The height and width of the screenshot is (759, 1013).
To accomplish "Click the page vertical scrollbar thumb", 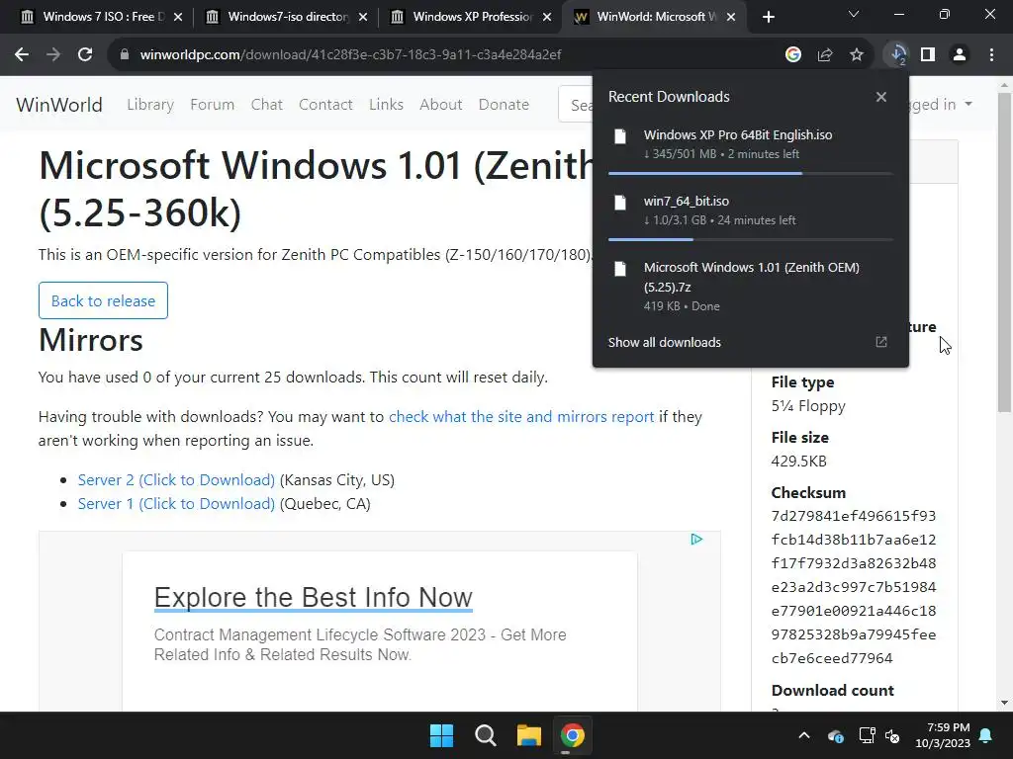I will pos(1004,252).
